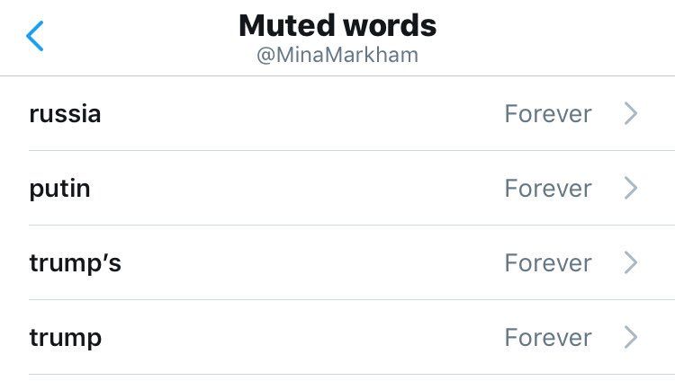
Task: Expand the trump's row chevron arrow
Action: 631,263
